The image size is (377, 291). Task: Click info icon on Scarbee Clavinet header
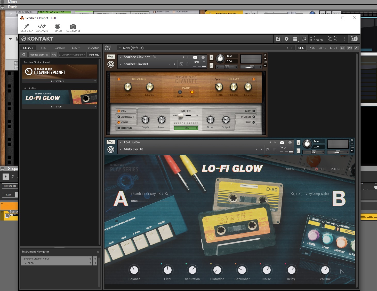[203, 57]
